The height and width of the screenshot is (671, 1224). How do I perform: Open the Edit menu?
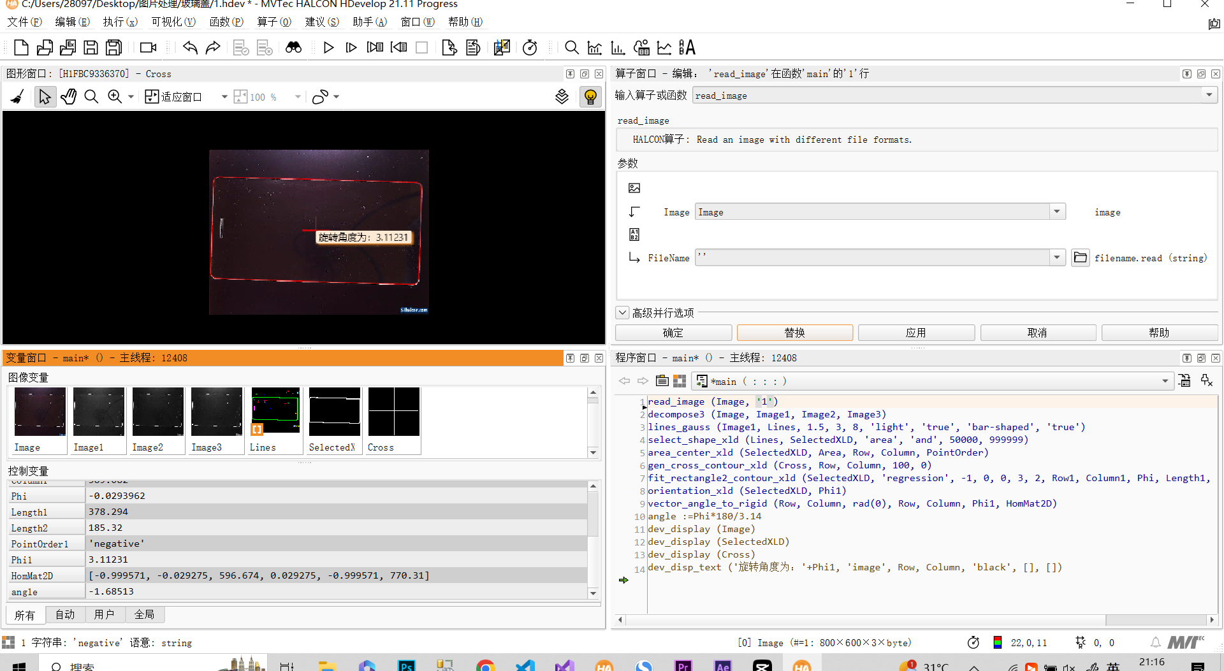point(72,22)
